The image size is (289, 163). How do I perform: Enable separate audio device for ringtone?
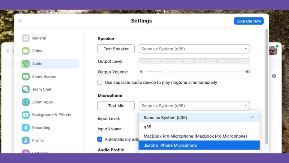tap(100, 83)
